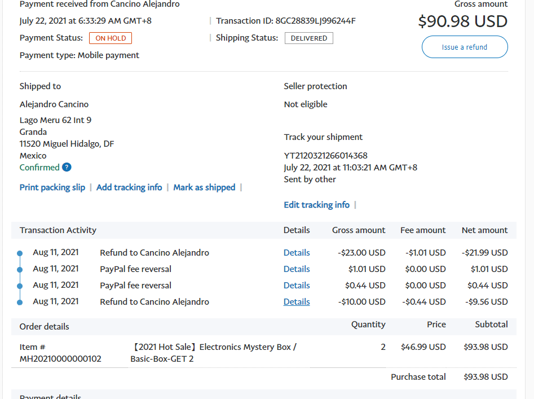This screenshot has height=399, width=534.
Task: Click the help icon beside Confirmed
Action: click(67, 167)
